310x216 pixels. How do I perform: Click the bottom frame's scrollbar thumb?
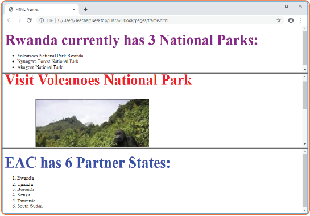tap(305, 180)
